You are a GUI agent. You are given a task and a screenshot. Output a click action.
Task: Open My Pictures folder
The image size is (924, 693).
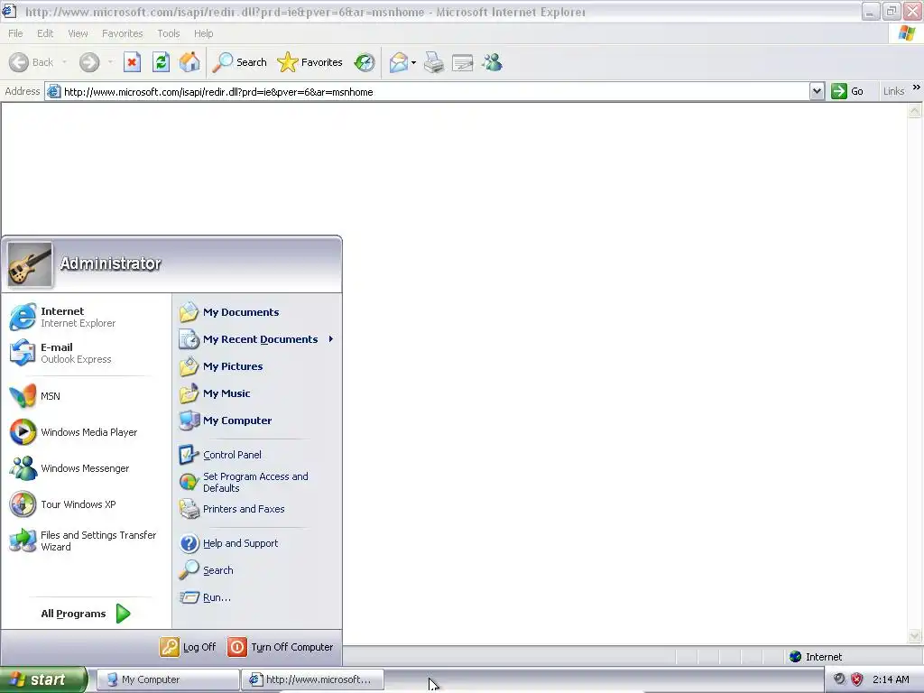tap(257, 366)
